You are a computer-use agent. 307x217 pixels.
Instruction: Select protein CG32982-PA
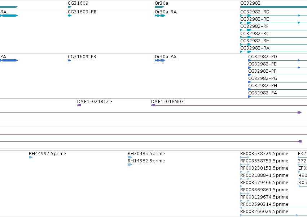click(x=263, y=93)
